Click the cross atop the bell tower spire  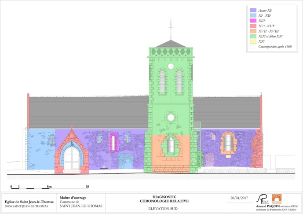(x=171, y=28)
